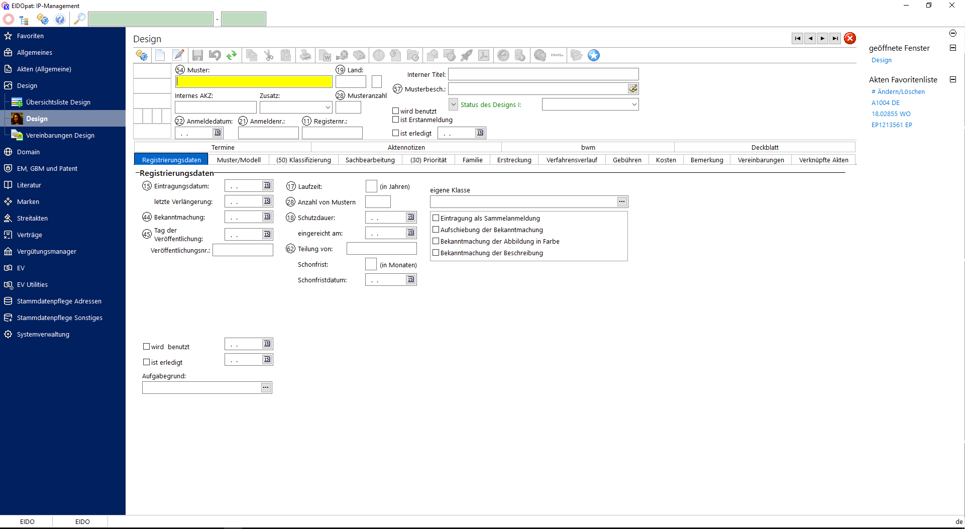This screenshot has height=529, width=965.
Task: Expand the Status des Designs dropdown
Action: [x=634, y=104]
